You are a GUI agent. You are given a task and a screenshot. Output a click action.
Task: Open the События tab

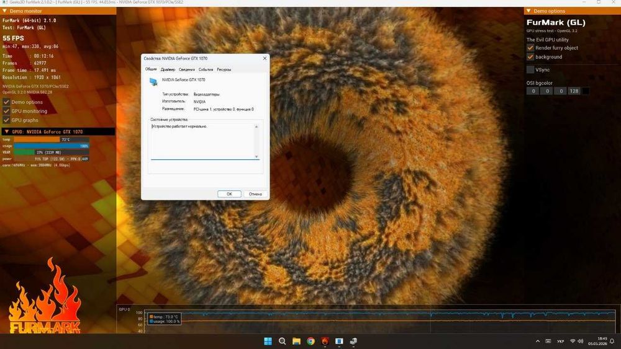(x=206, y=69)
